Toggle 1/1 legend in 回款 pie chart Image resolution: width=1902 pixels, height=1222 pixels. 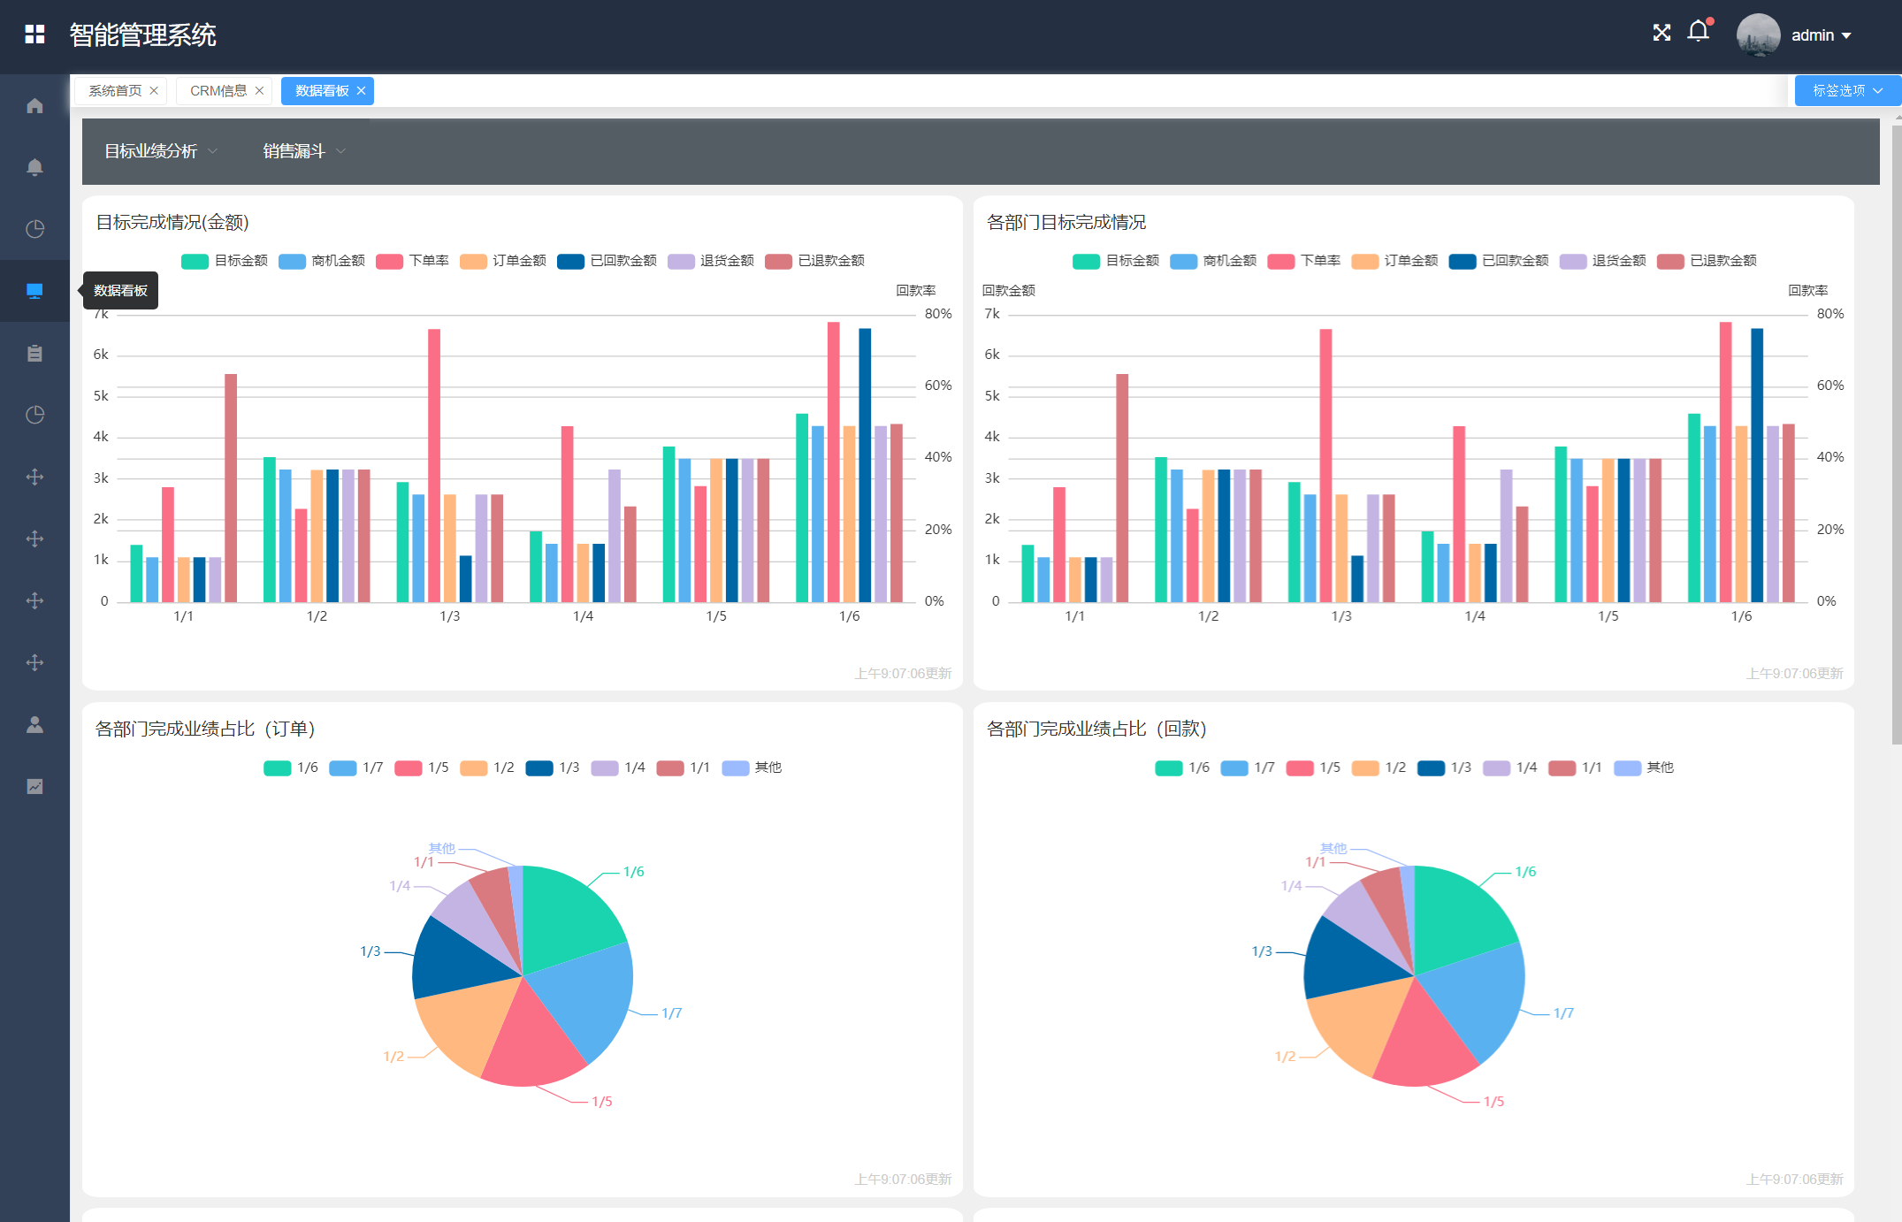point(1576,768)
